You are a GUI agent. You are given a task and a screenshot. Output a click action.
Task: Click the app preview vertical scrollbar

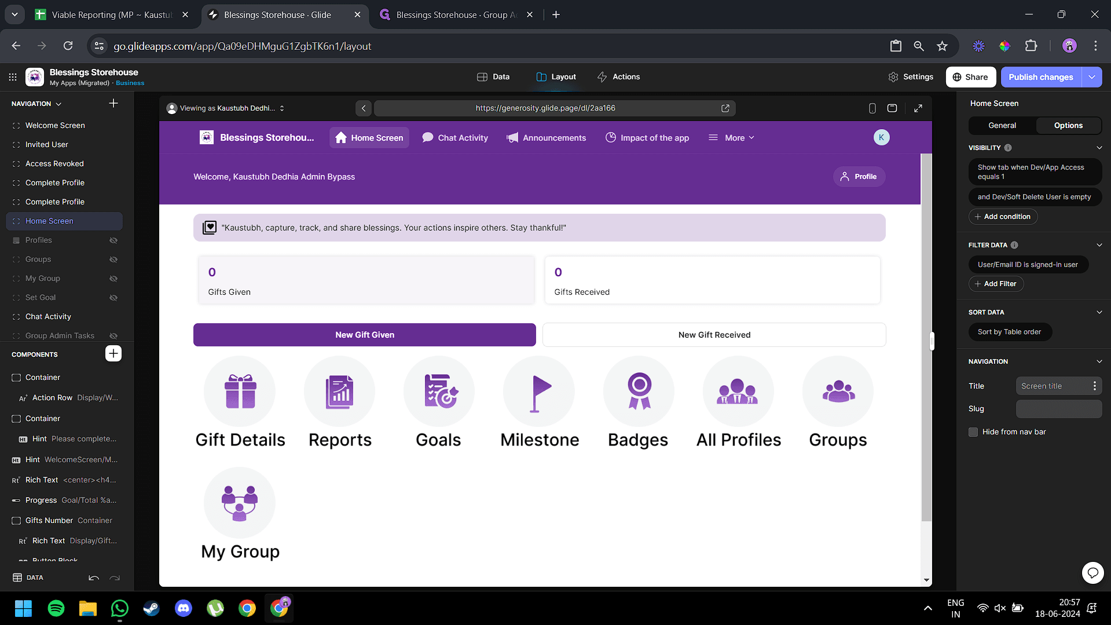926,338
